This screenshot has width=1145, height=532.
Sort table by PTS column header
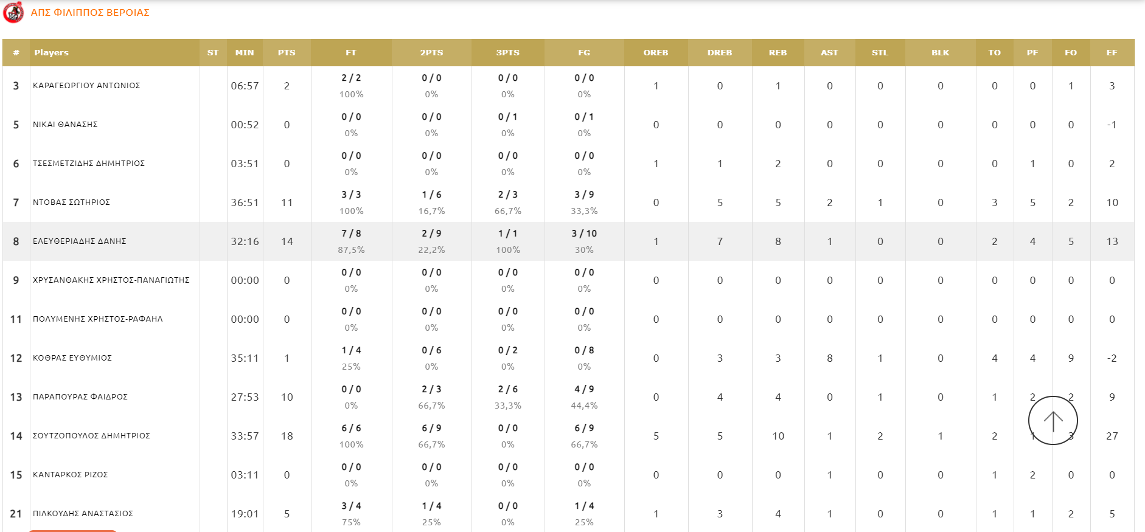pos(287,53)
